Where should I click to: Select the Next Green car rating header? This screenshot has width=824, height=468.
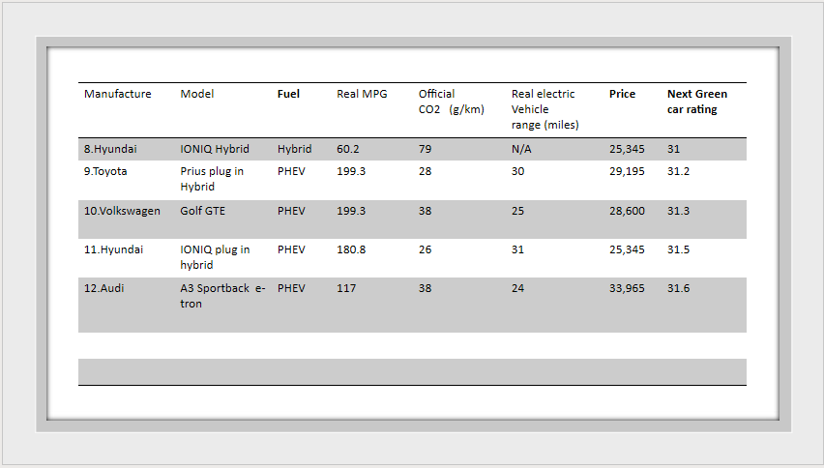(696, 102)
